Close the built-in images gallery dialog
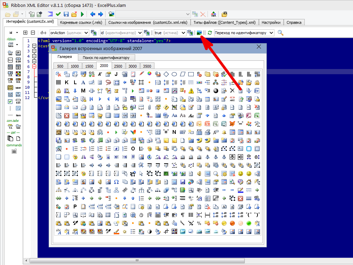The image size is (353, 265). click(259, 47)
